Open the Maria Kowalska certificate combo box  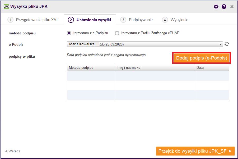pos(145,44)
